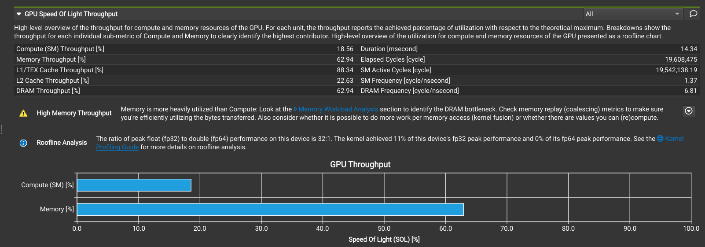Collapse the GPU Speed Of Light Throughput section
This screenshot has height=247, width=705.
click(19, 14)
